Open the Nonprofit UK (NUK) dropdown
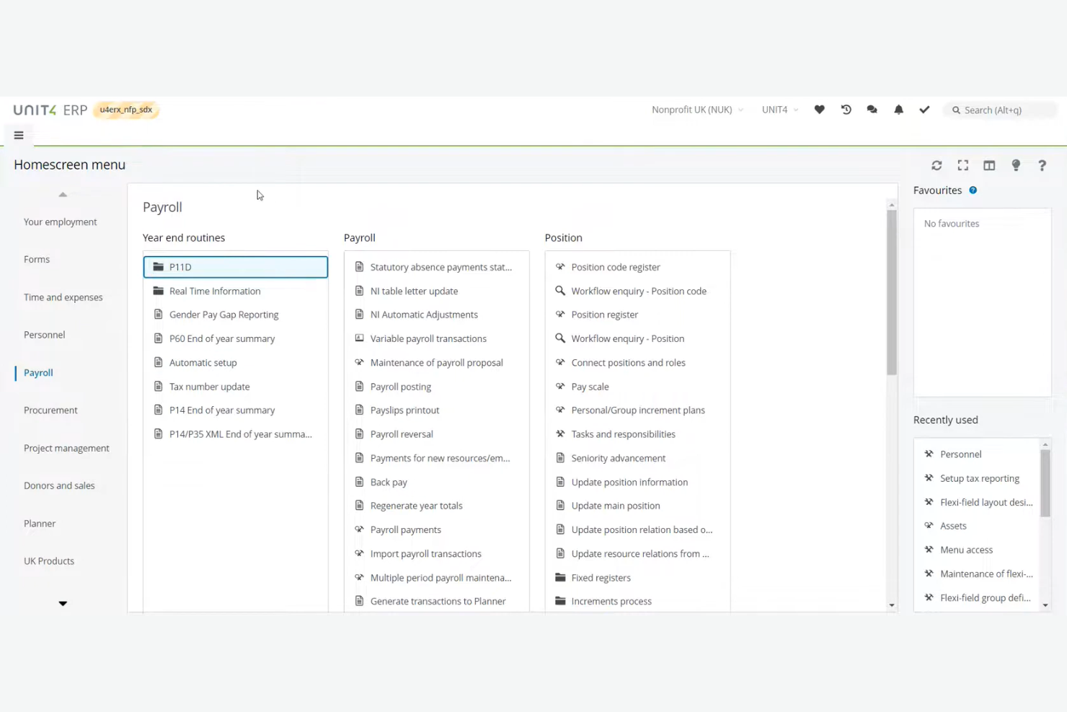Viewport: 1067px width, 712px height. 696,110
